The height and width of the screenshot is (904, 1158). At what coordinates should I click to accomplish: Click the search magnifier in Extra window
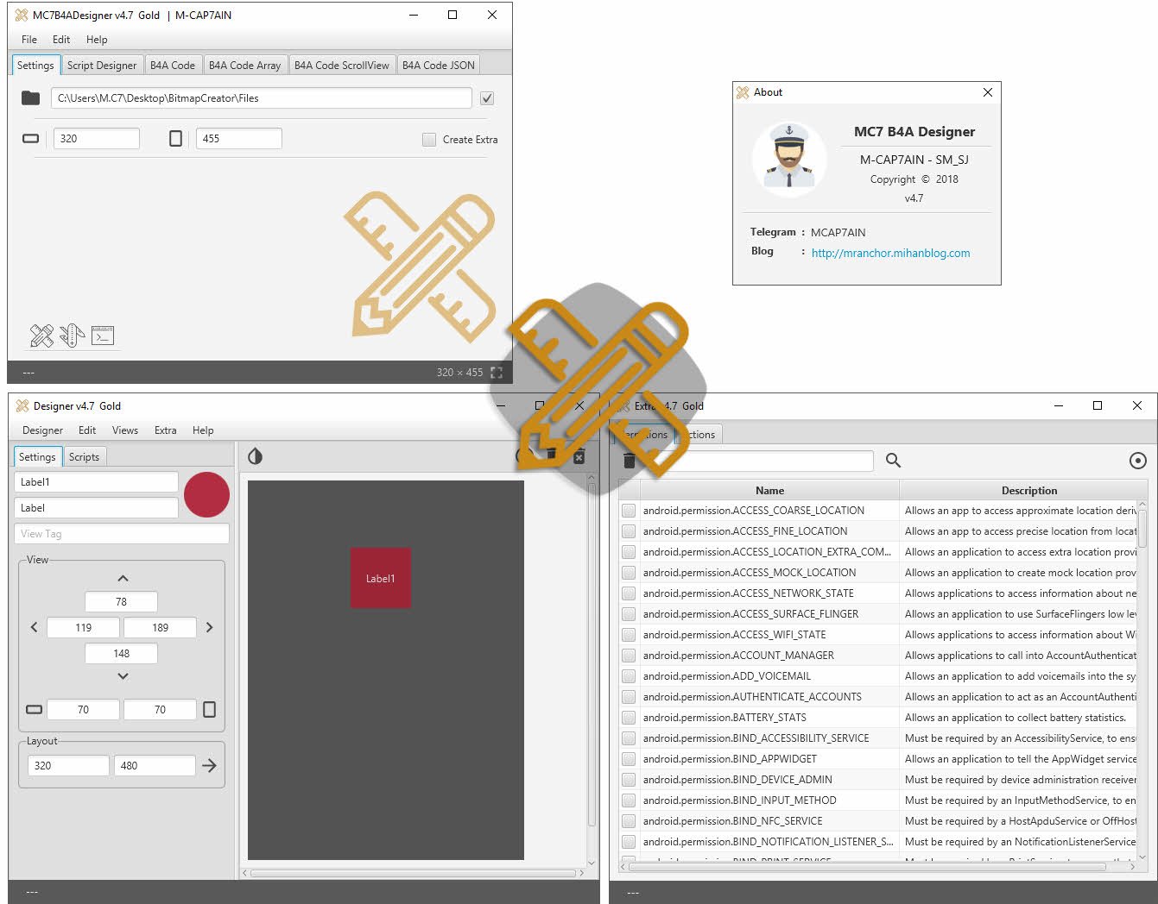pyautogui.click(x=893, y=461)
